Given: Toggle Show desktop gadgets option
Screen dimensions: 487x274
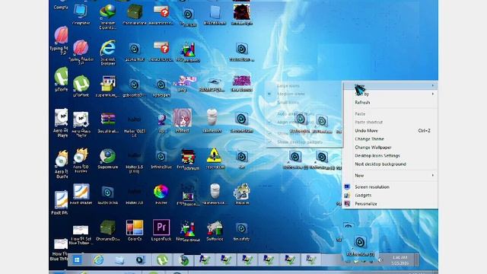Looking at the screenshot, I should click(x=304, y=142).
